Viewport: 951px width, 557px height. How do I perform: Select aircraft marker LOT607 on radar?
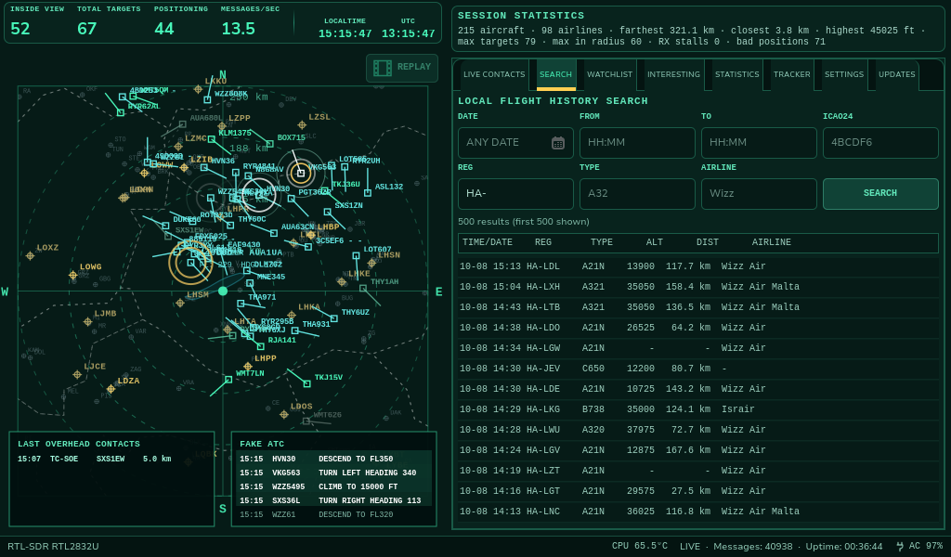(356, 256)
